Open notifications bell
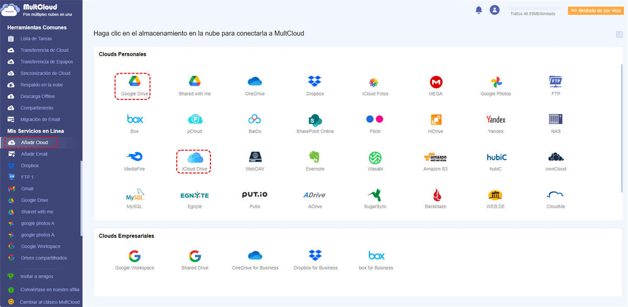 [x=478, y=10]
